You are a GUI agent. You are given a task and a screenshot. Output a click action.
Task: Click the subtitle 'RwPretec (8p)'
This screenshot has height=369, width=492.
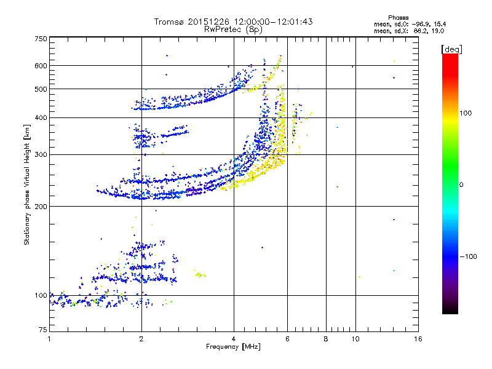tap(233, 30)
